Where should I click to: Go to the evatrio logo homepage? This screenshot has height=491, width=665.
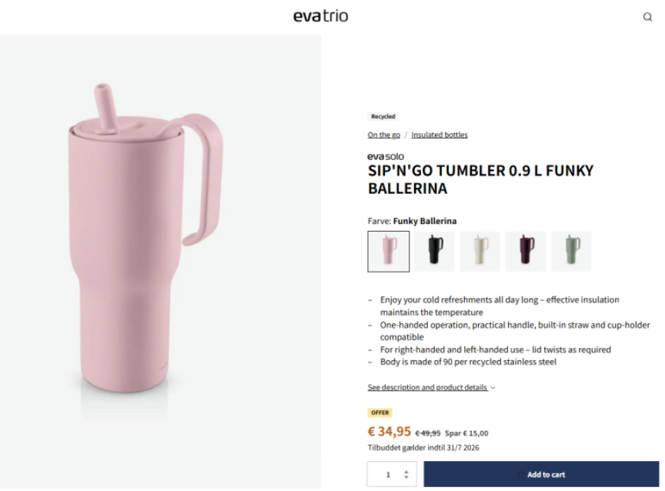click(x=321, y=16)
